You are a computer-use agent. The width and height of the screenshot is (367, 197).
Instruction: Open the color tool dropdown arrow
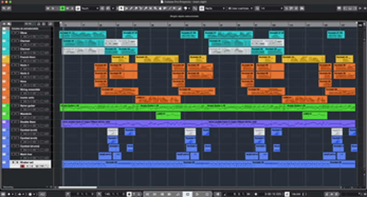189,8
